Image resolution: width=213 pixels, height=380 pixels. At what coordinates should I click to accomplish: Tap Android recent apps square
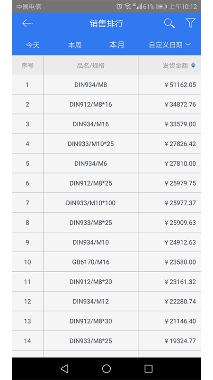tap(148, 369)
